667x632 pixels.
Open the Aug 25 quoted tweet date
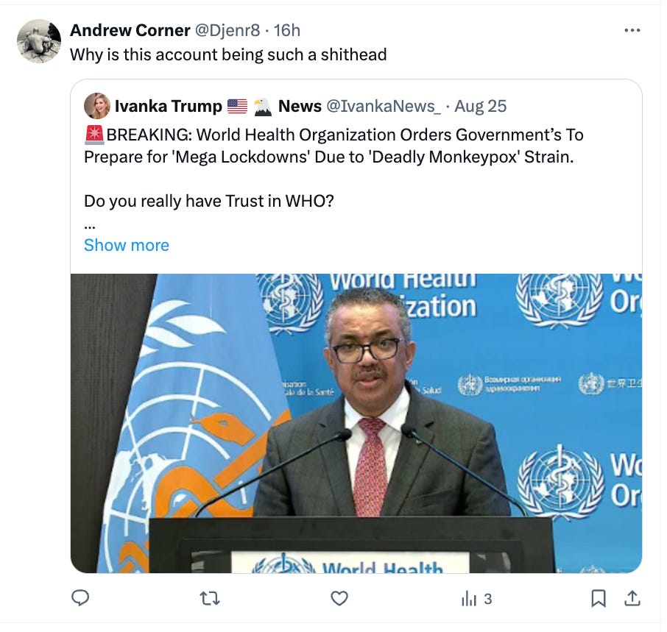pos(480,106)
